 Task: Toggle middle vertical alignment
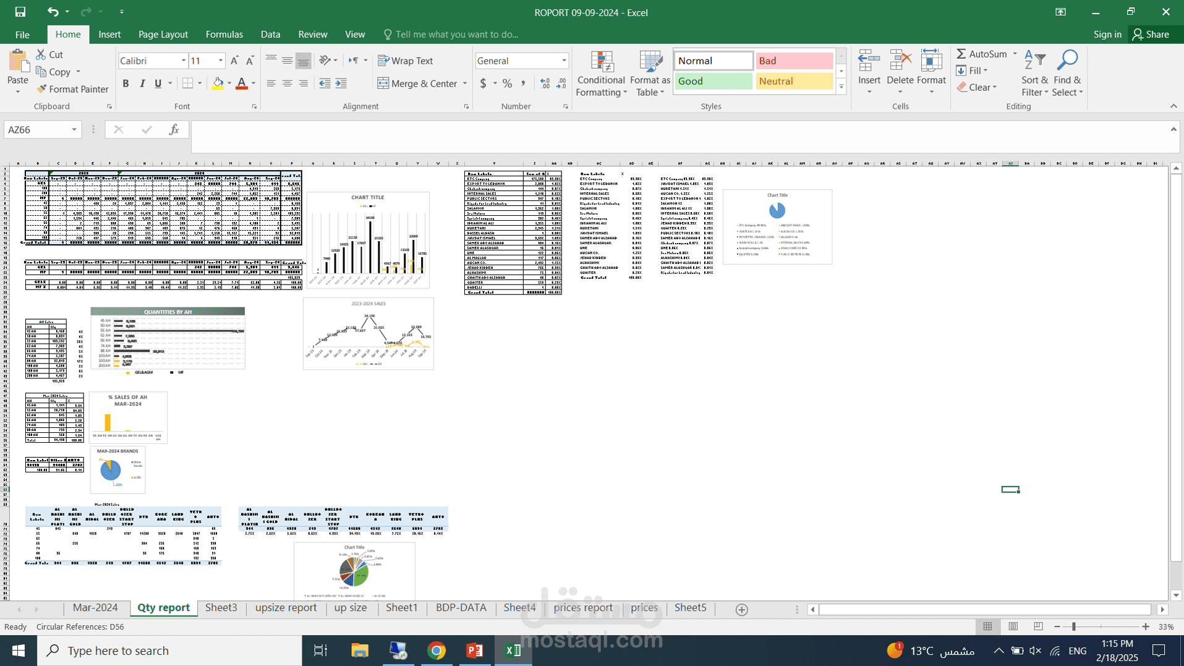[x=287, y=61]
